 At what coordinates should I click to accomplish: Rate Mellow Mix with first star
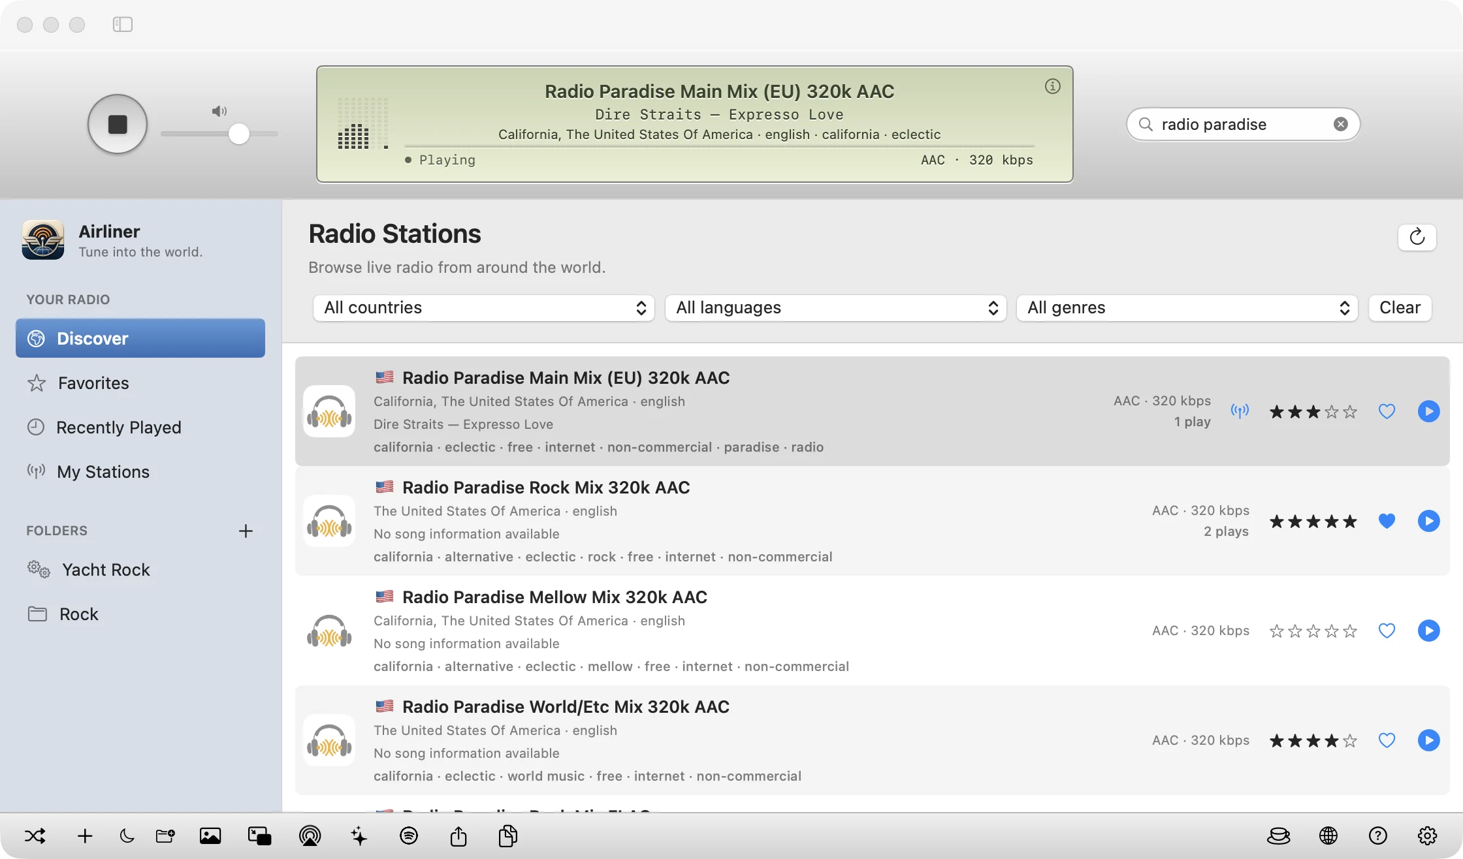[x=1276, y=631]
